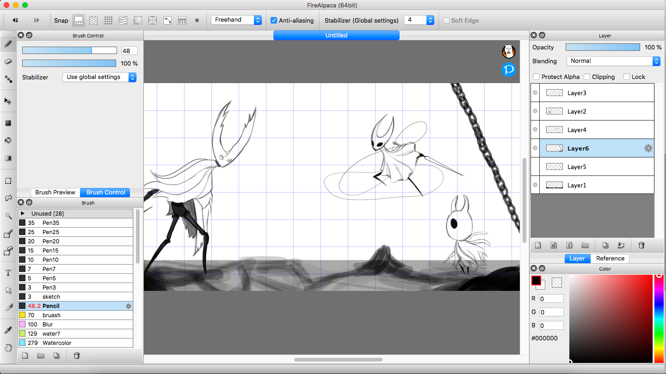Select the Dot tool
Screen dimensions: 666x374
pyautogui.click(x=8, y=79)
